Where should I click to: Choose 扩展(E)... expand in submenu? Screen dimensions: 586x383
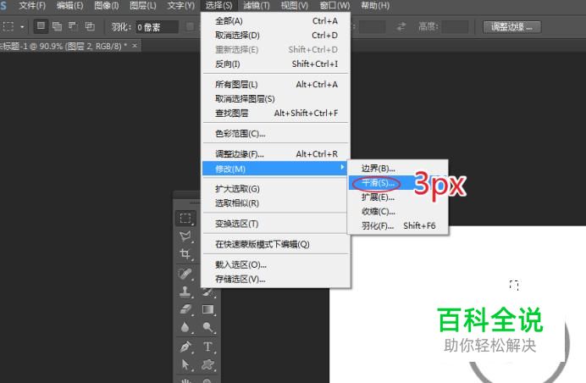(x=398, y=197)
